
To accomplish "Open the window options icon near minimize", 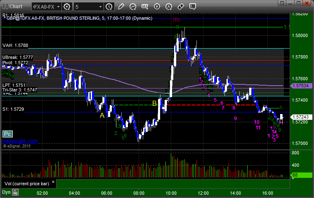I will 282,3.
